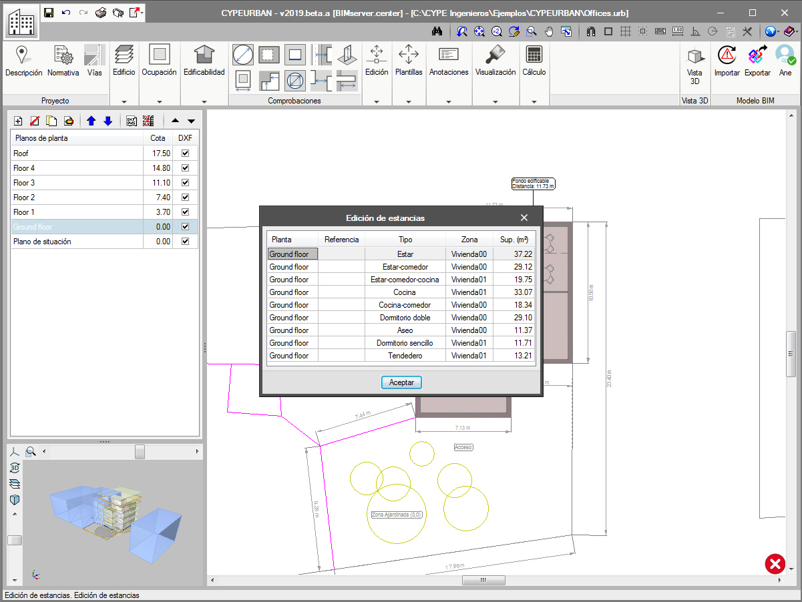Expand the Cálculo dropdown arrow
The width and height of the screenshot is (802, 602).
coord(534,102)
